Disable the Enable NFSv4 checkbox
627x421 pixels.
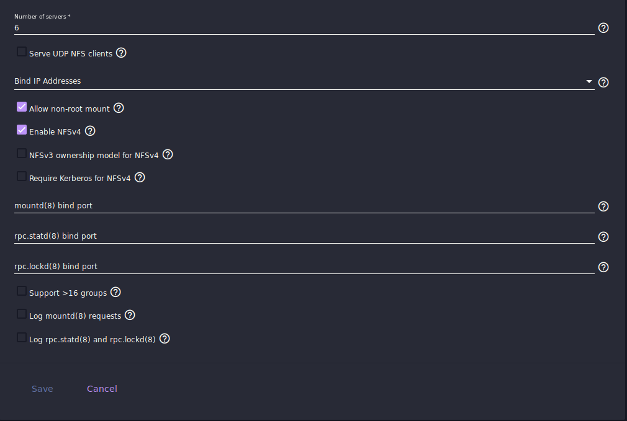point(22,130)
